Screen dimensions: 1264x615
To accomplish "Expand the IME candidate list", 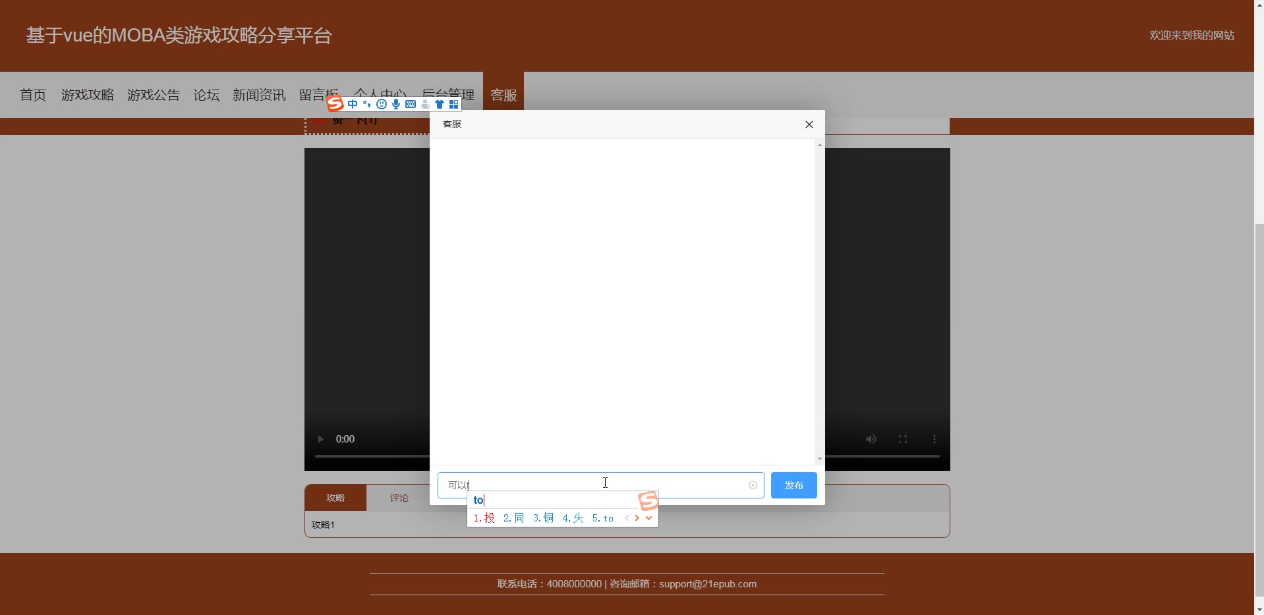I will pyautogui.click(x=649, y=518).
